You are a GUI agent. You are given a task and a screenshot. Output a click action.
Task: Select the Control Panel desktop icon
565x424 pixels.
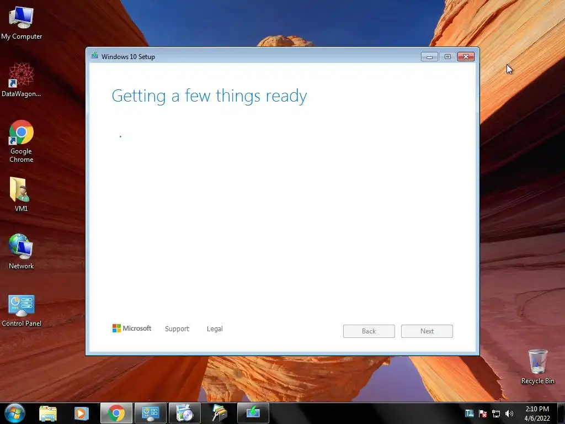22,310
